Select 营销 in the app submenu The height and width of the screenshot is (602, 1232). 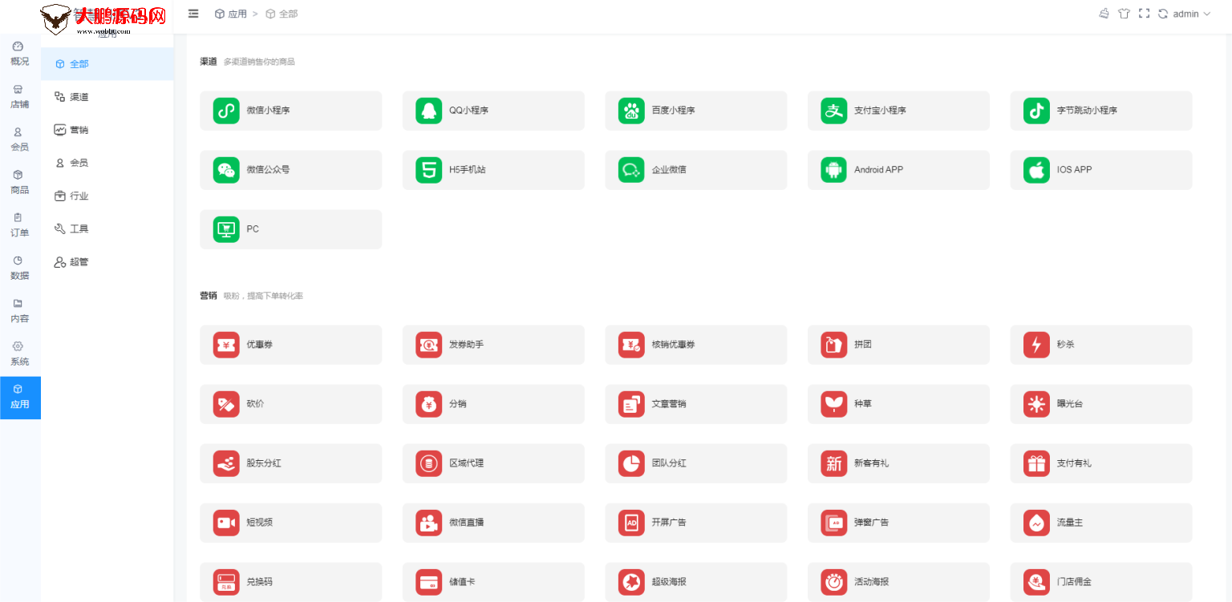tap(79, 130)
